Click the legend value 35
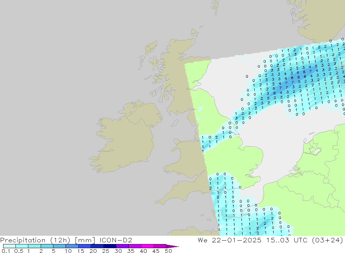345x253 pixels. point(131,251)
